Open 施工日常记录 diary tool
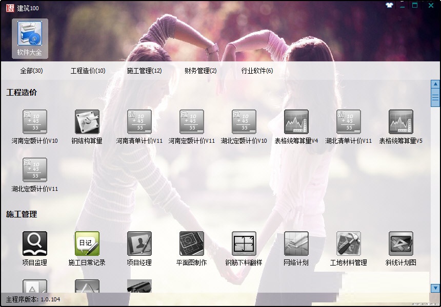Screen dimensions: 441x307 tap(87, 245)
